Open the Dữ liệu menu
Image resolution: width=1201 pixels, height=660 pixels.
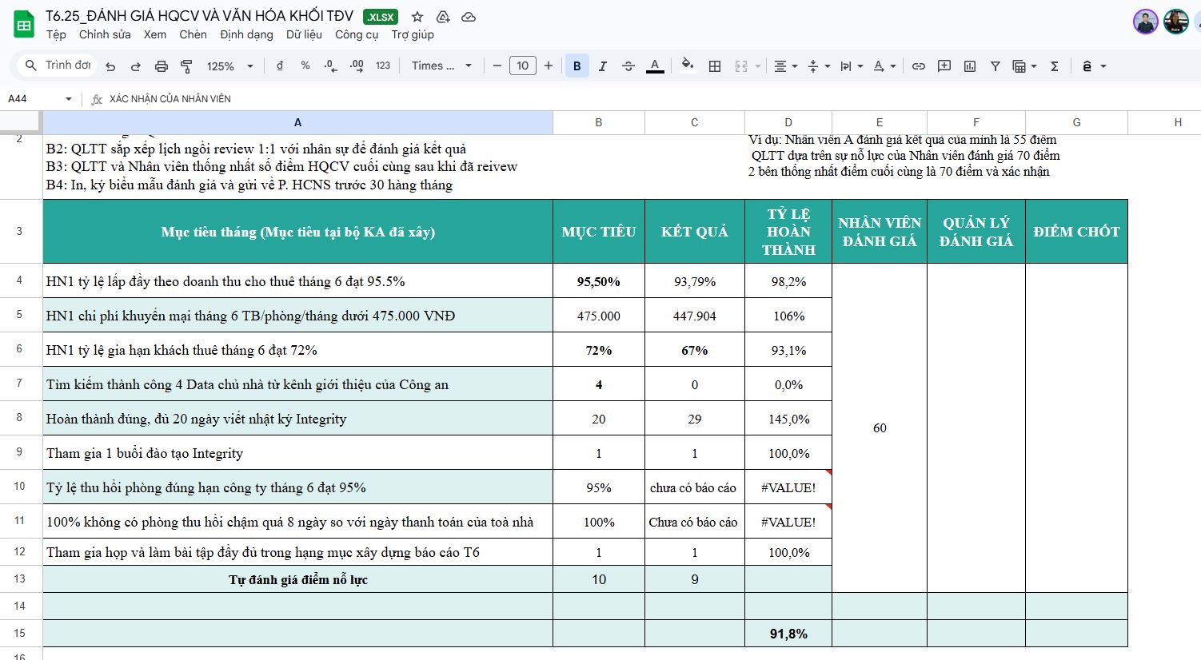coord(304,34)
